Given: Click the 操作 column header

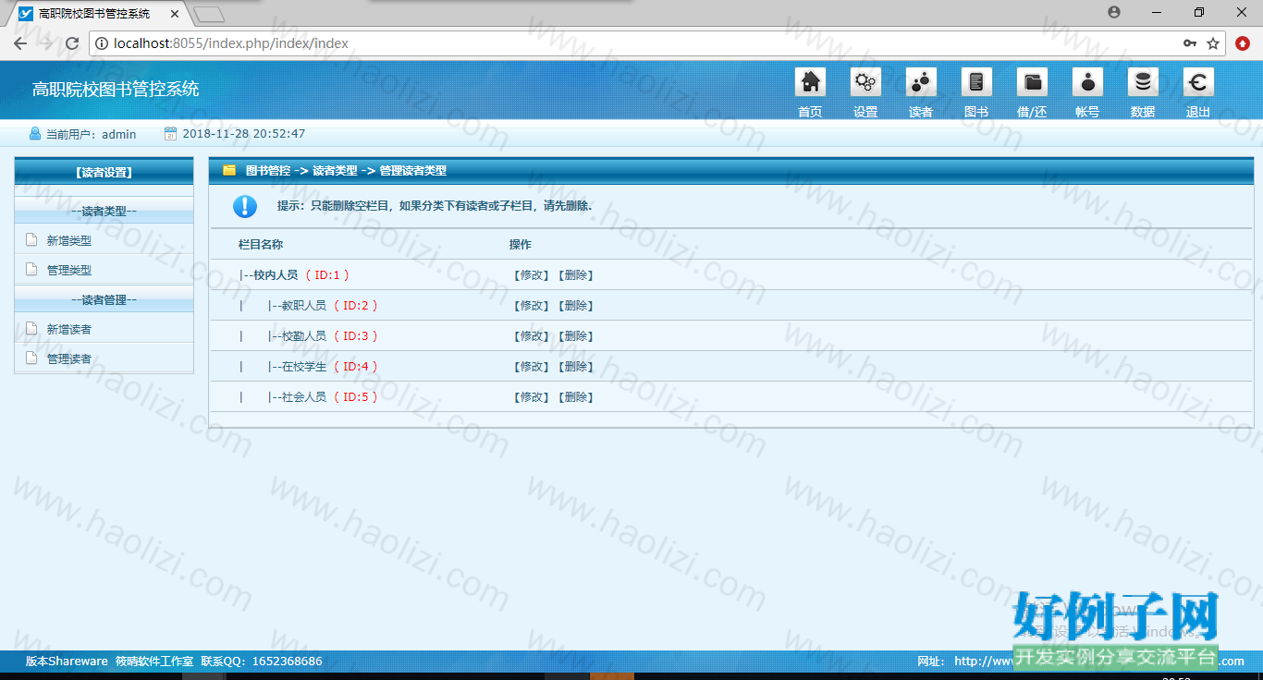Looking at the screenshot, I should point(521,245).
